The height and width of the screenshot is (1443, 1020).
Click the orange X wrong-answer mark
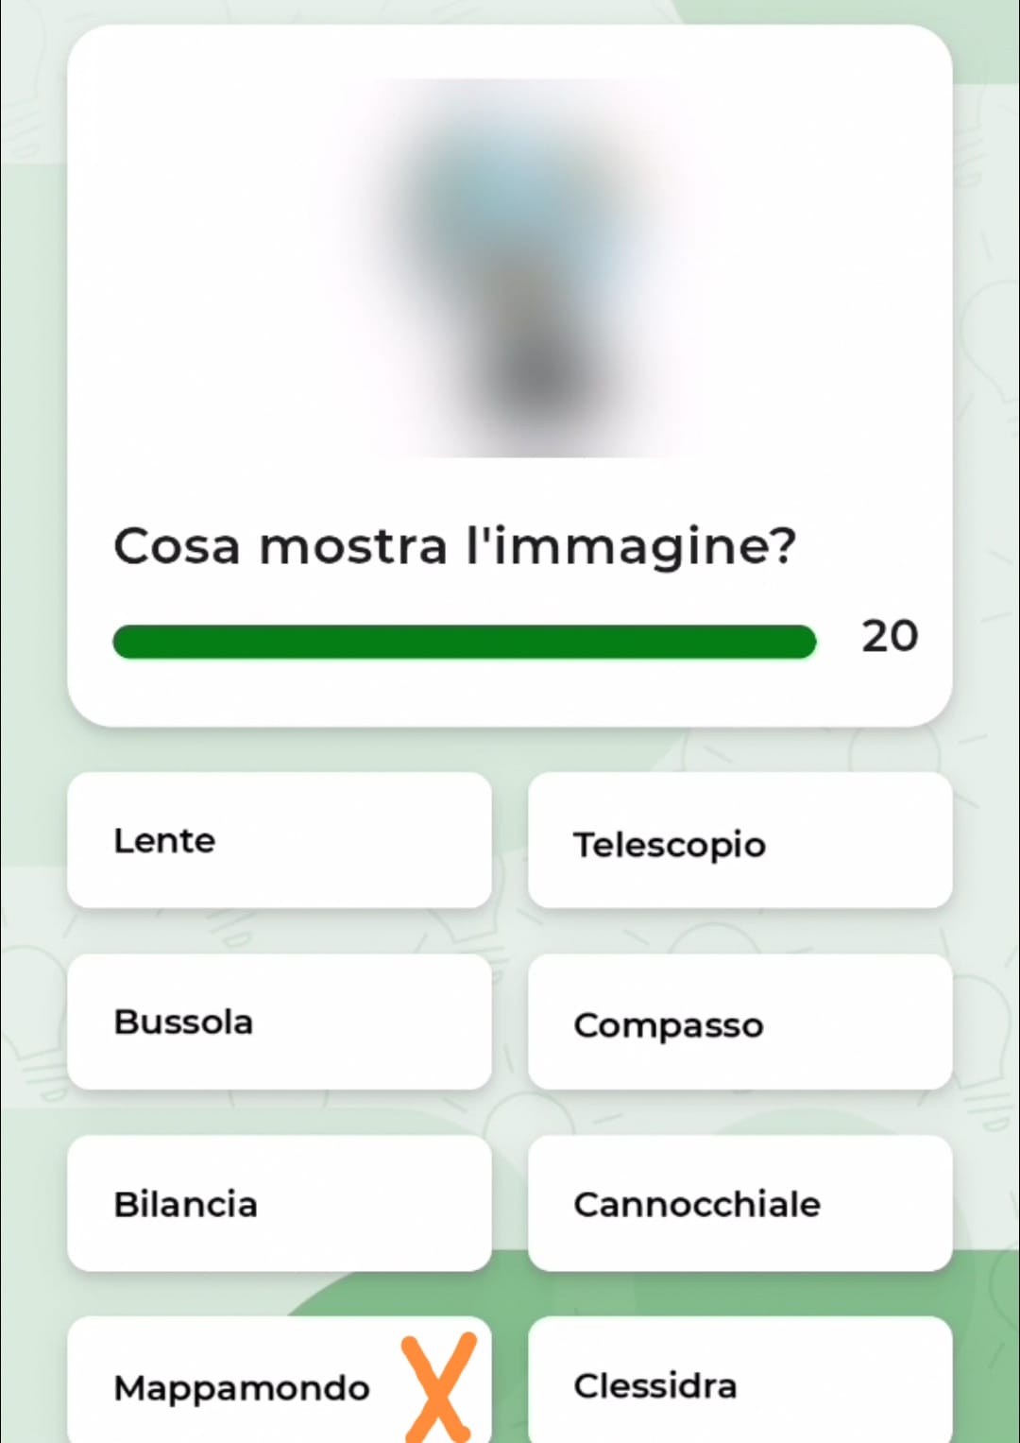[438, 1387]
